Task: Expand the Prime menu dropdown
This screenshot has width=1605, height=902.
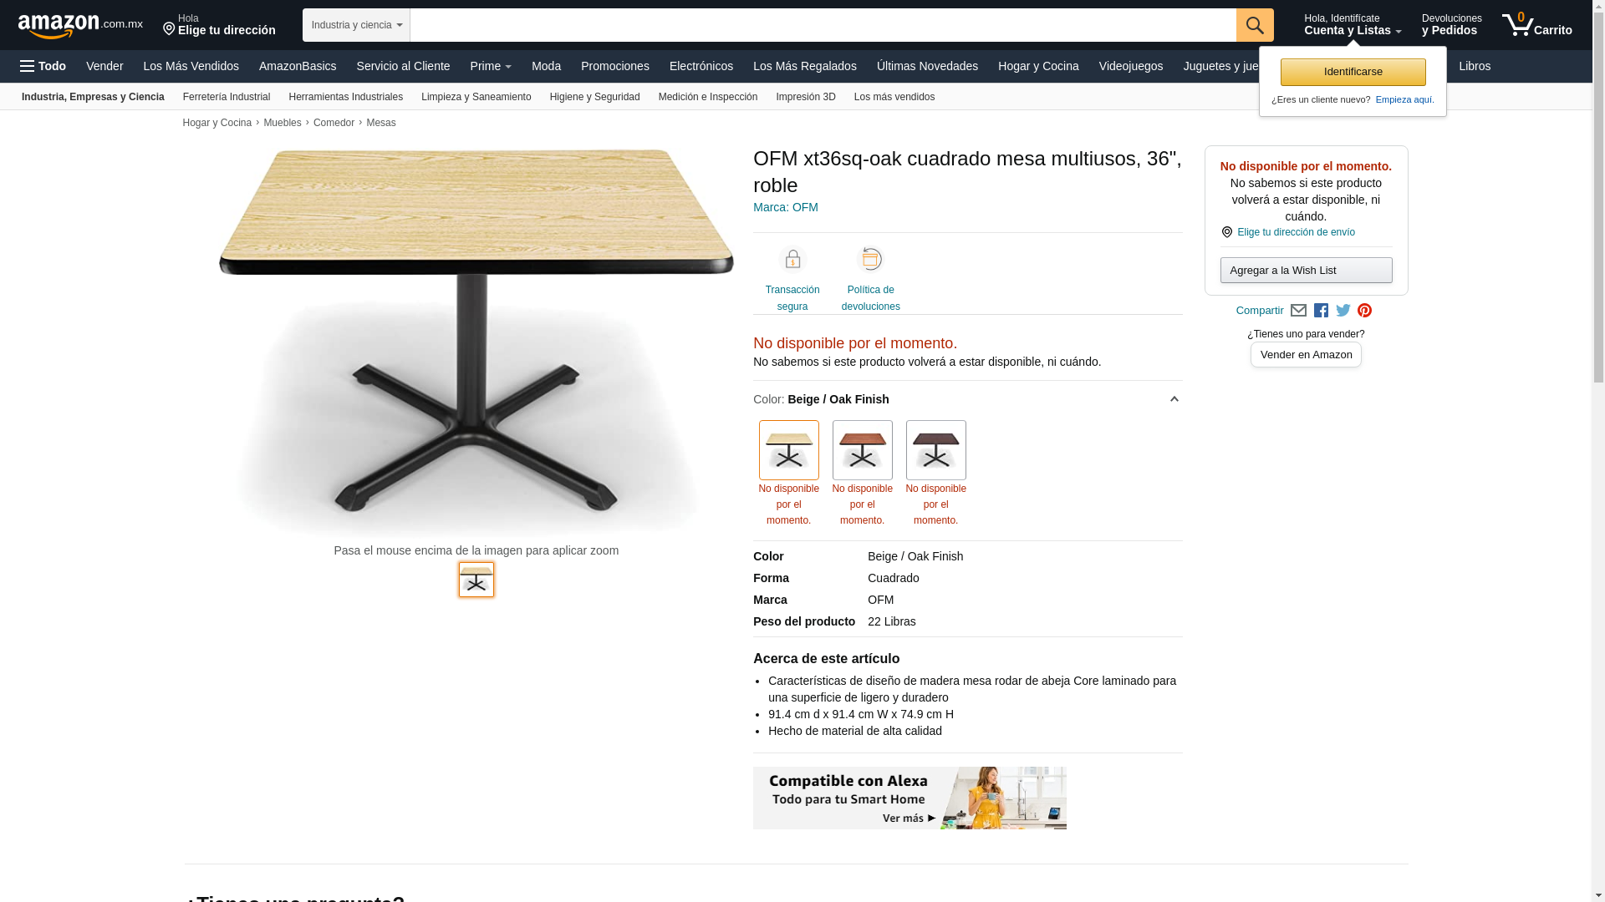Action: 491,66
